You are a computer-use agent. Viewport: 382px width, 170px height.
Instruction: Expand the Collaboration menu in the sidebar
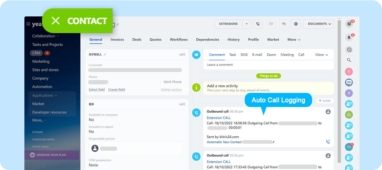[46, 36]
